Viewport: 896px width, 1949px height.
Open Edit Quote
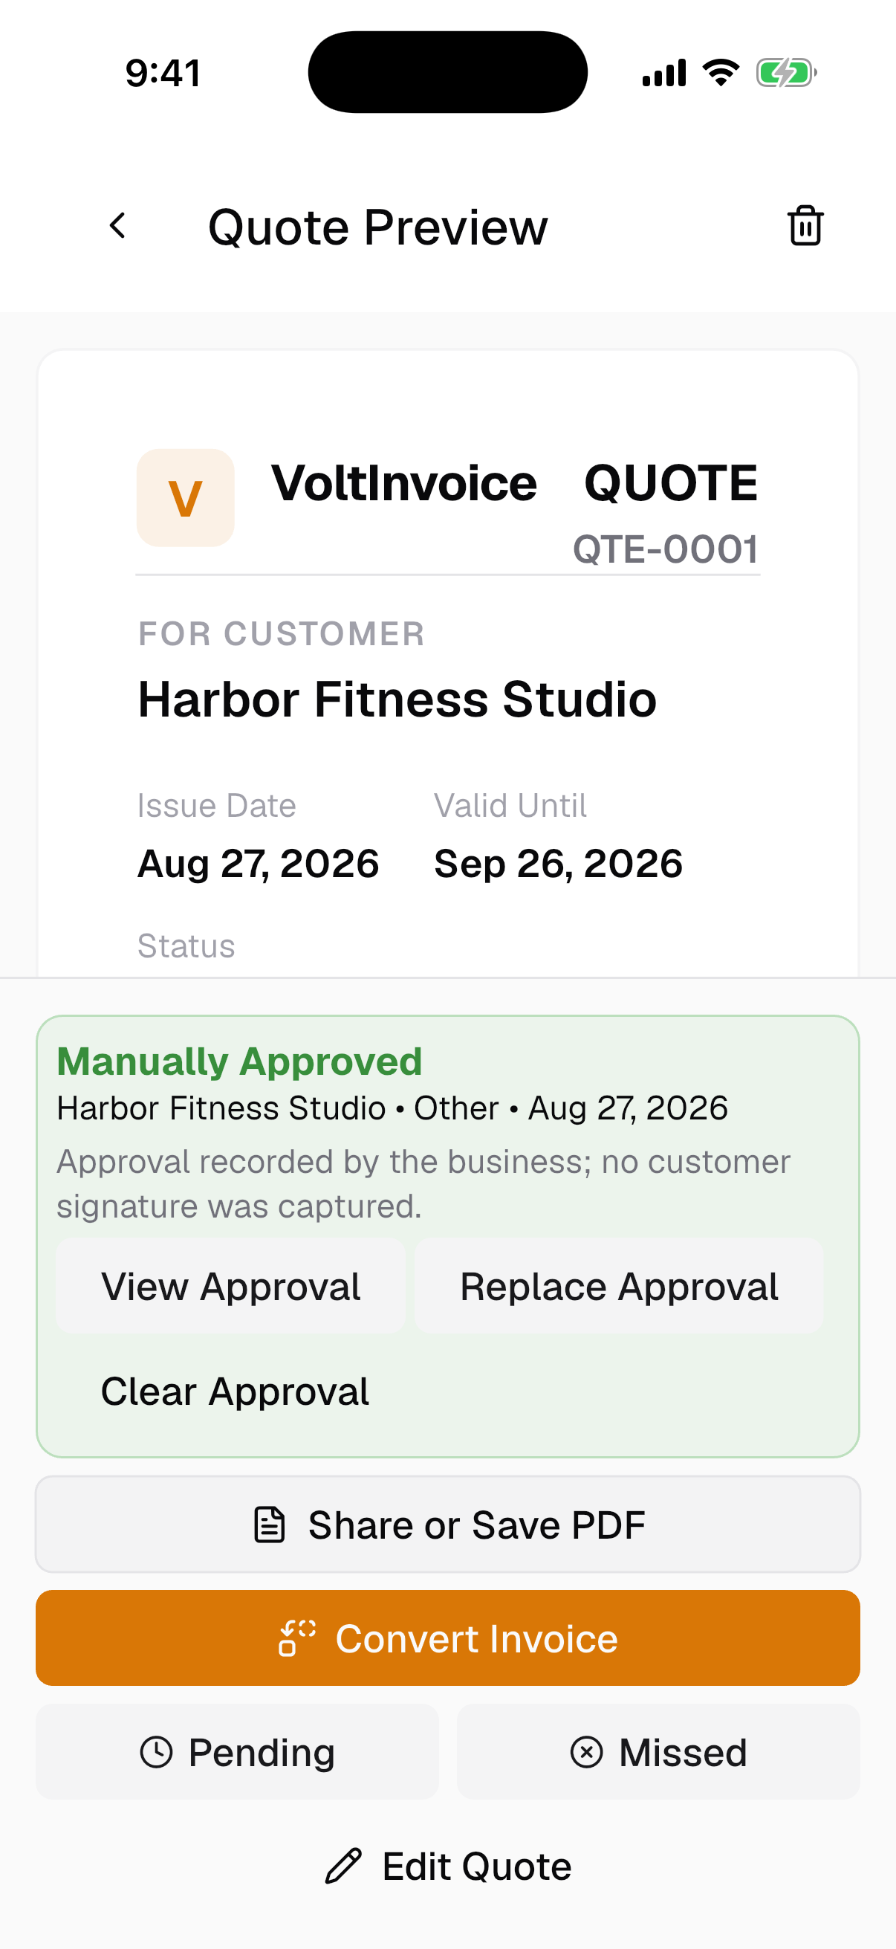pyautogui.click(x=447, y=1866)
